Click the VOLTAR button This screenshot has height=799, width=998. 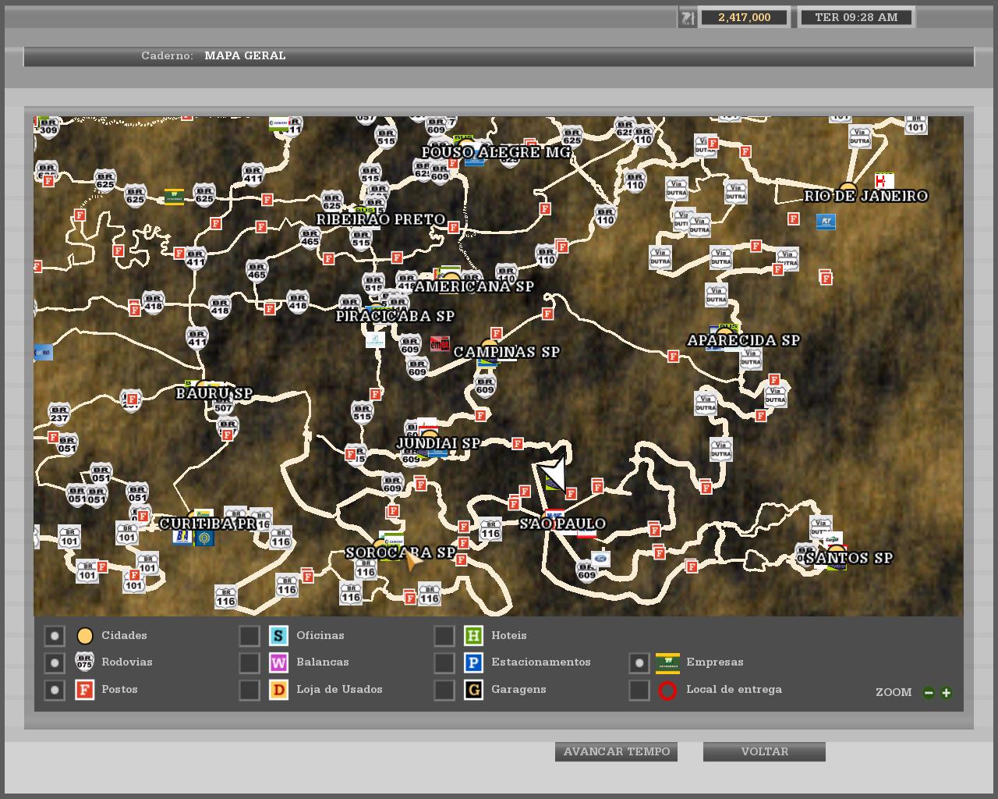tap(764, 751)
